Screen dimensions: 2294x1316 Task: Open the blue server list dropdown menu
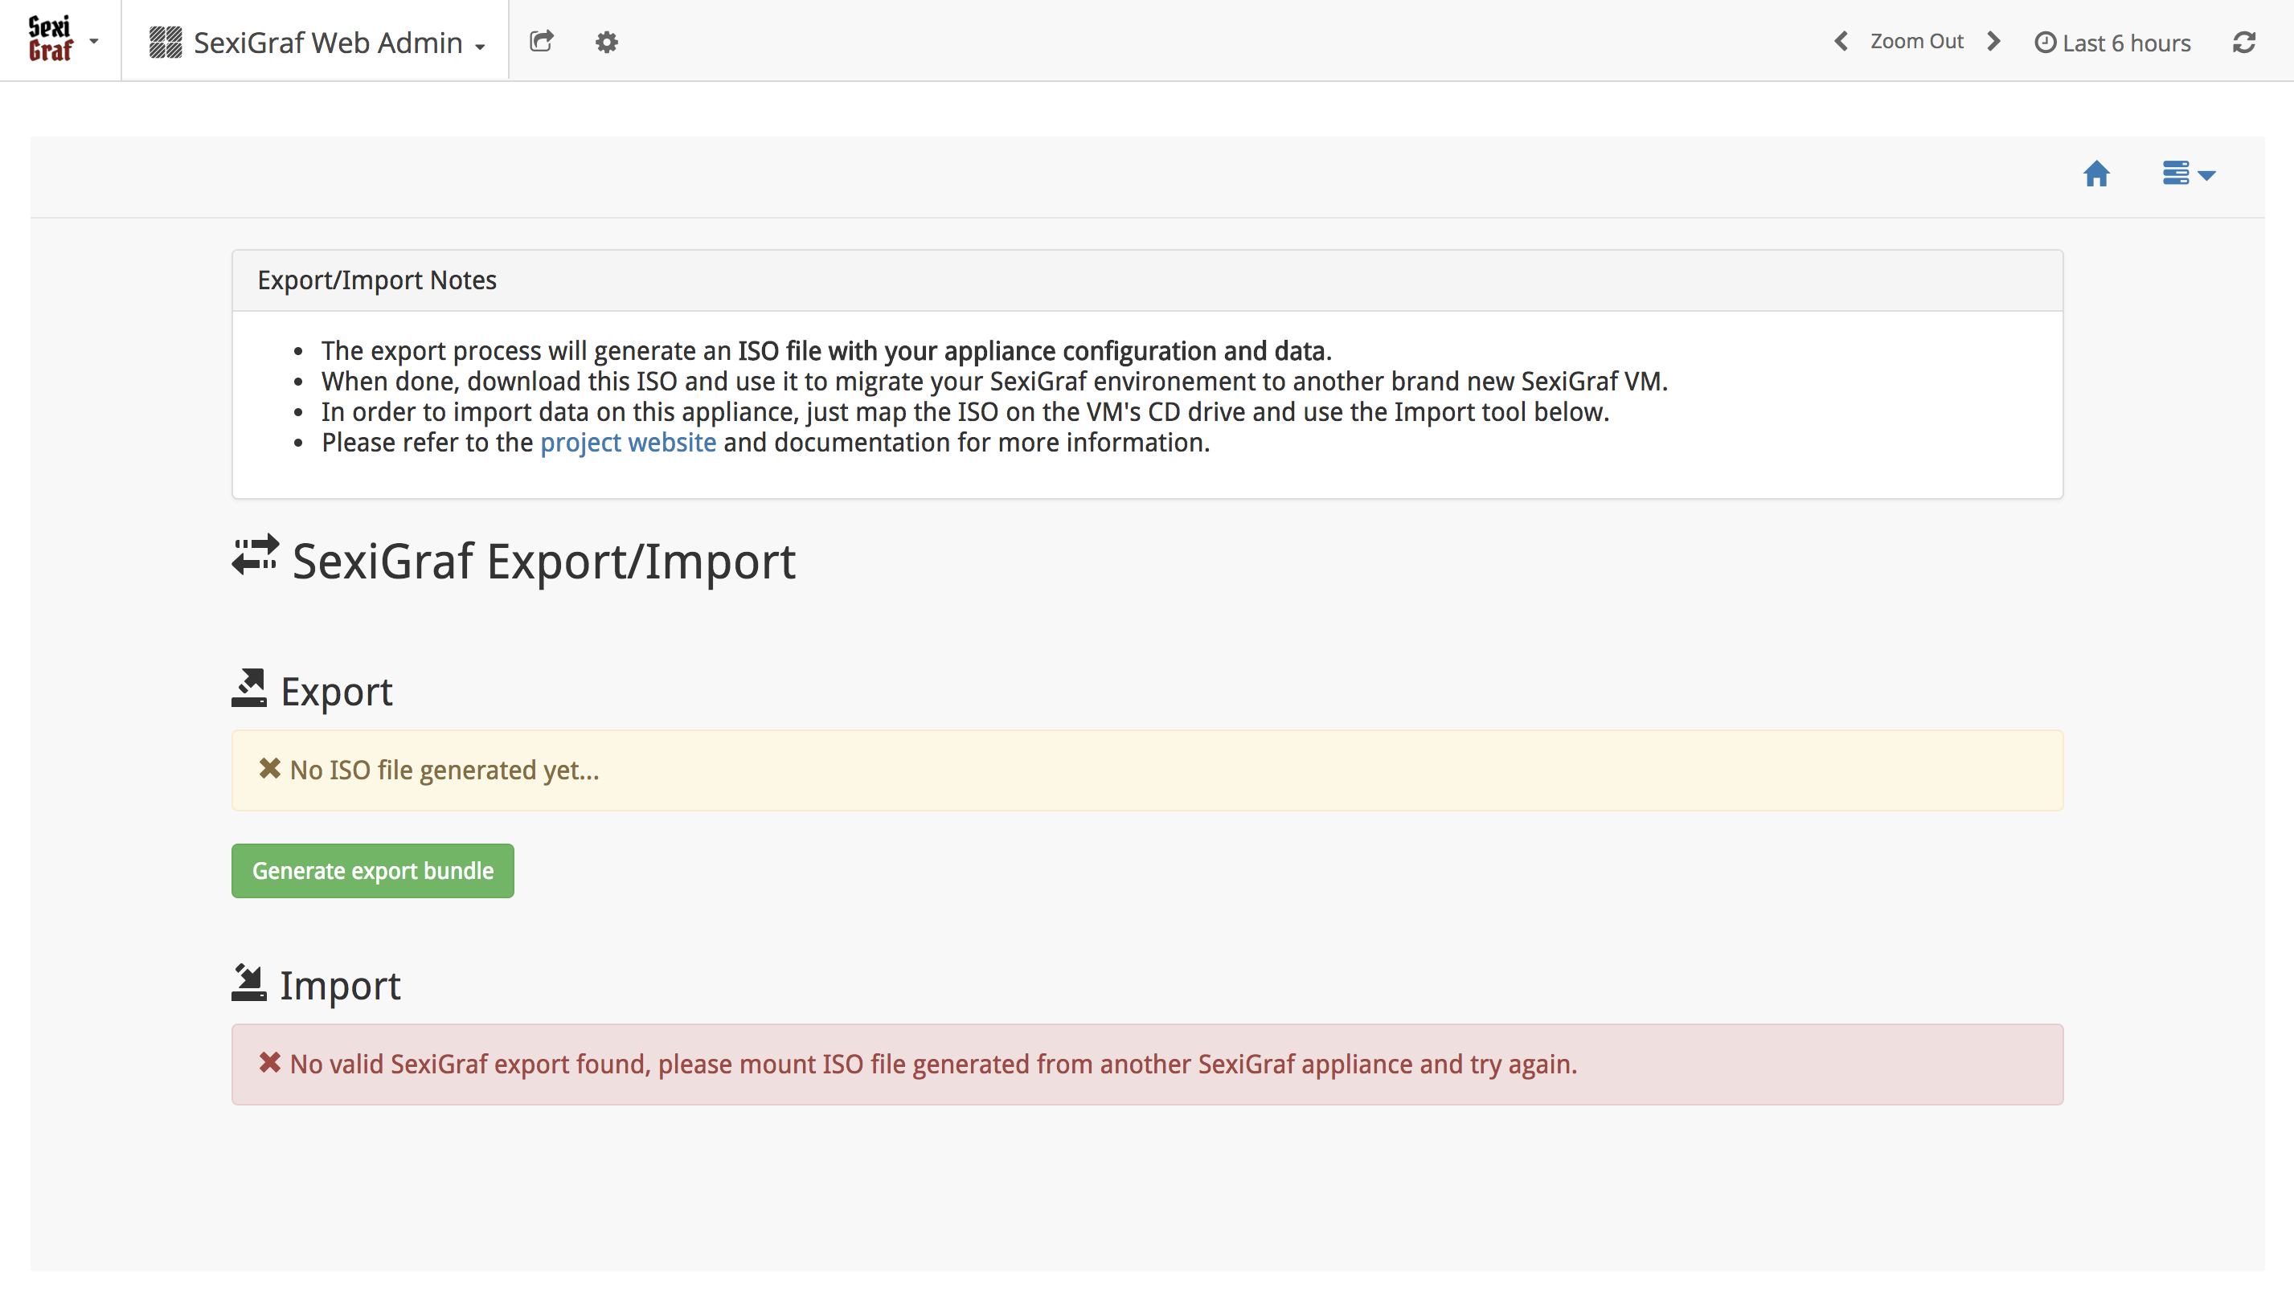pos(2188,174)
